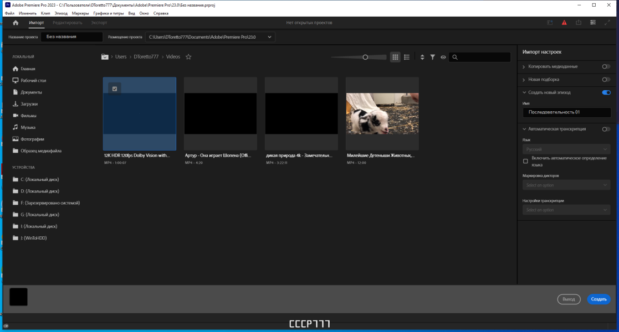
Task: Click the red warning triangle icon
Action: [564, 23]
